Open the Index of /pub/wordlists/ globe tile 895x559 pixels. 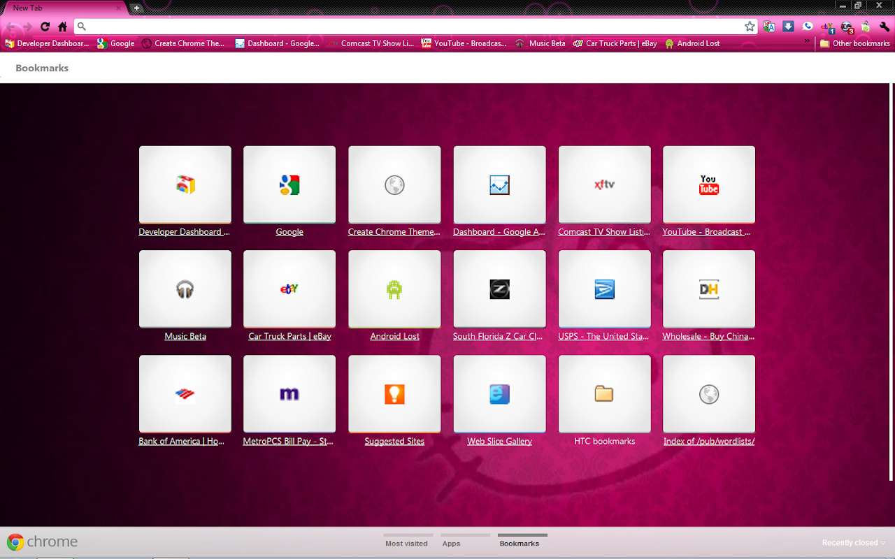[709, 394]
